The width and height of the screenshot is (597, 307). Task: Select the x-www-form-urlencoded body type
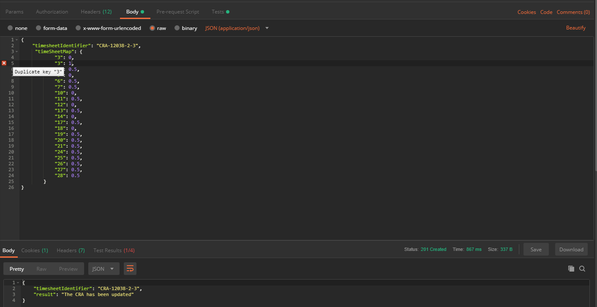pos(109,28)
